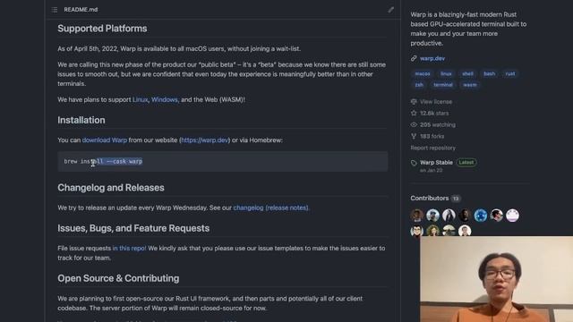Open the warp.dev website link in sidebar
The height and width of the screenshot is (322, 573).
[432, 58]
